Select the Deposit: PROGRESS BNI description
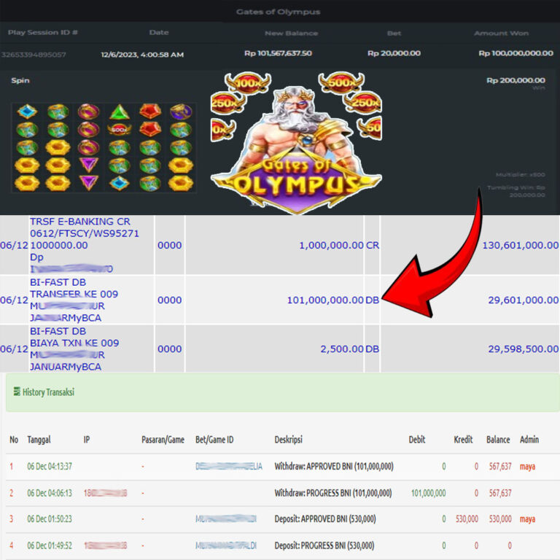 pyautogui.click(x=325, y=545)
